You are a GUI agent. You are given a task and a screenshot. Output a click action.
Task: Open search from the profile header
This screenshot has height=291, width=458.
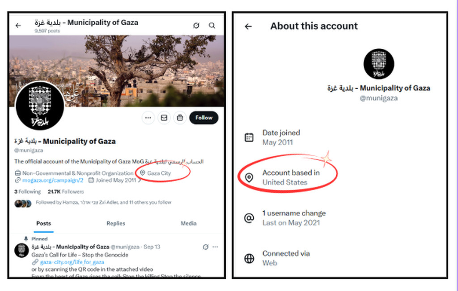click(212, 26)
